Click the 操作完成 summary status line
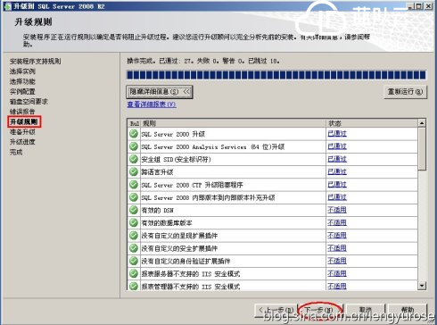The height and width of the screenshot is (325, 437). point(203,61)
